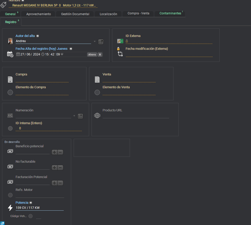Clear the date with the X button
The height and width of the screenshot is (225, 251).
coord(100,54)
